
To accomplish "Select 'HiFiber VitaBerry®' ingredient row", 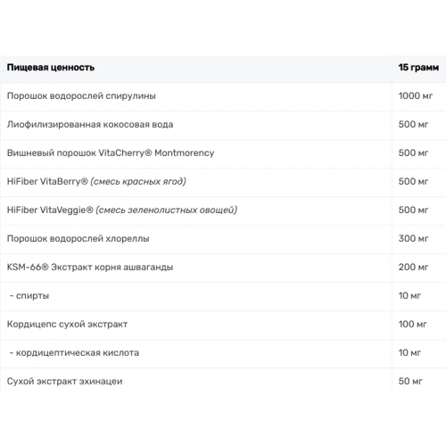I will [223, 182].
